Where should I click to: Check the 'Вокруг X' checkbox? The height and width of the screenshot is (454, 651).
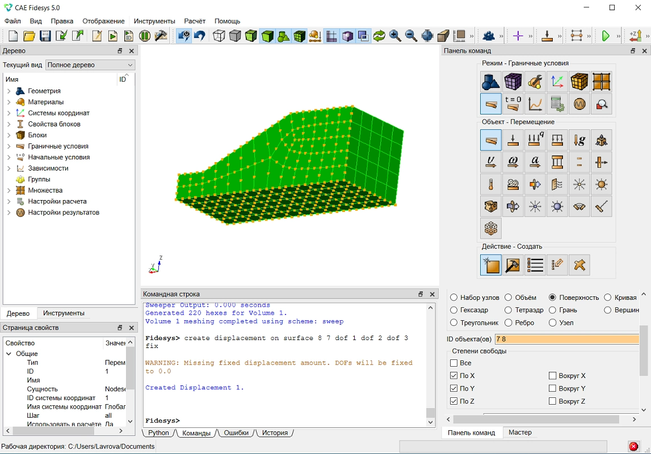pyautogui.click(x=553, y=376)
